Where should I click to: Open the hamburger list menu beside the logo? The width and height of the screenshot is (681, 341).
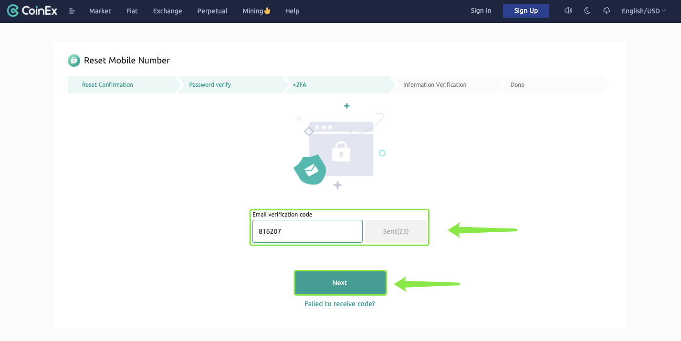pos(72,10)
